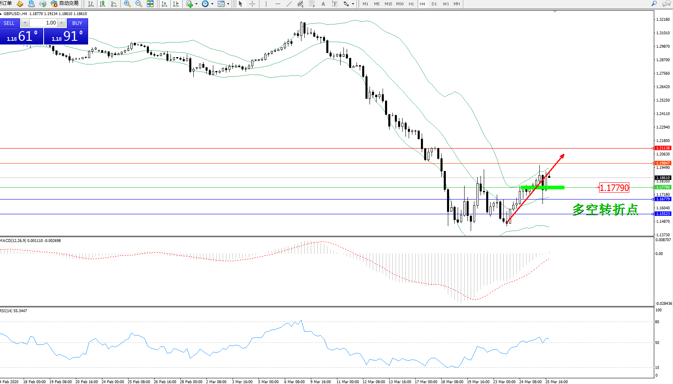Open the indicators list dropdown arrow
673x384 pixels.
point(197,4)
